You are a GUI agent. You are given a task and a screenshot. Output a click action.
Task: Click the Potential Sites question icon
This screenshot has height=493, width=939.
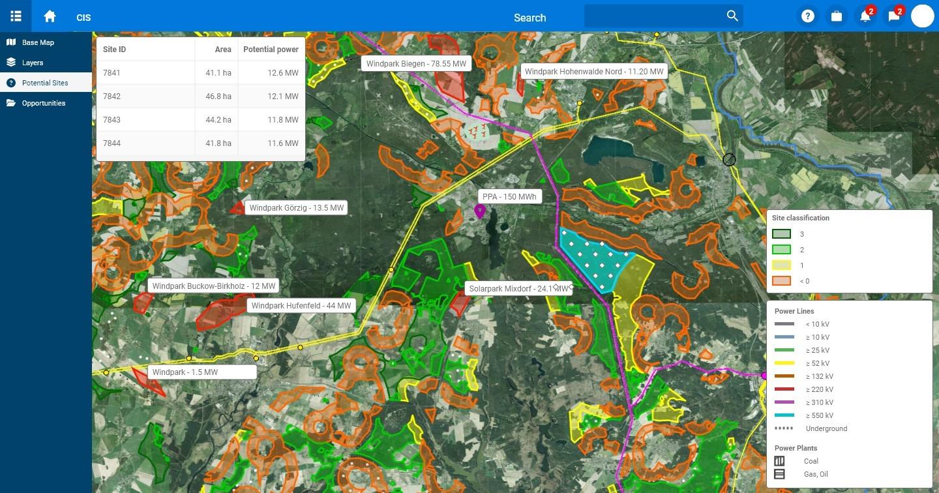click(11, 83)
